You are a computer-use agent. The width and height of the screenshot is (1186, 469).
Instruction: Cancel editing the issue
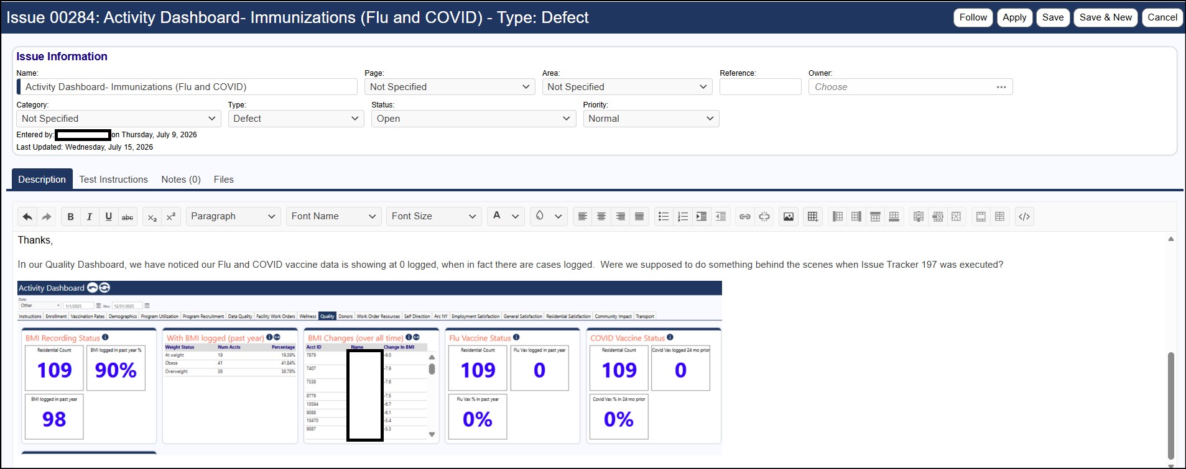click(x=1162, y=17)
